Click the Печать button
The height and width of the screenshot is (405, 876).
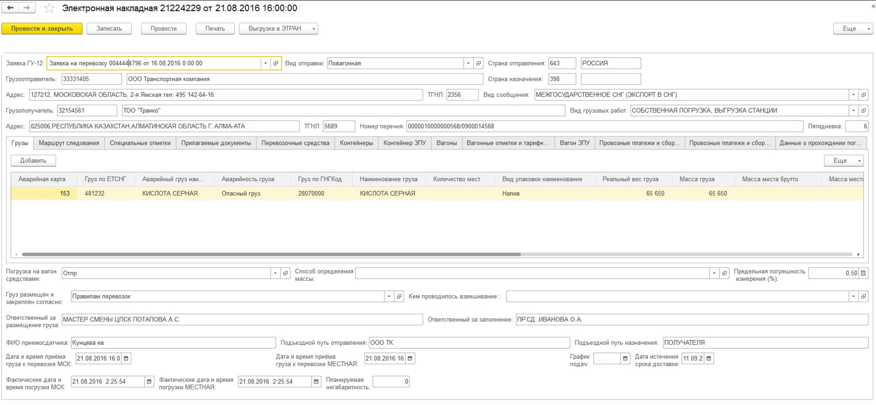pos(215,29)
